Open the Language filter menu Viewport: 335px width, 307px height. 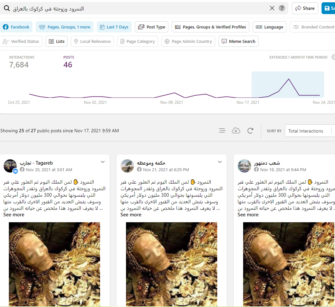269,27
